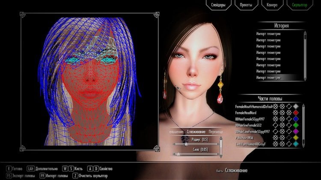Click yellow color swatch of PubicHairsWild

tap(296, 138)
